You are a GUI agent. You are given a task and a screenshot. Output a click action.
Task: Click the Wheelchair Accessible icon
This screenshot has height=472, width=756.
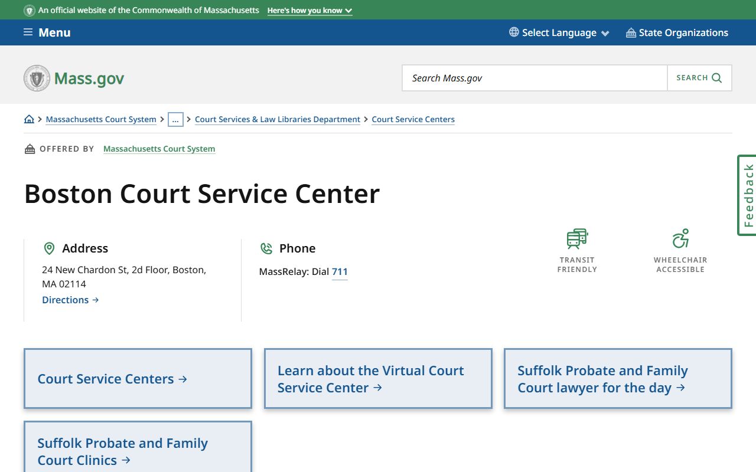(x=680, y=239)
